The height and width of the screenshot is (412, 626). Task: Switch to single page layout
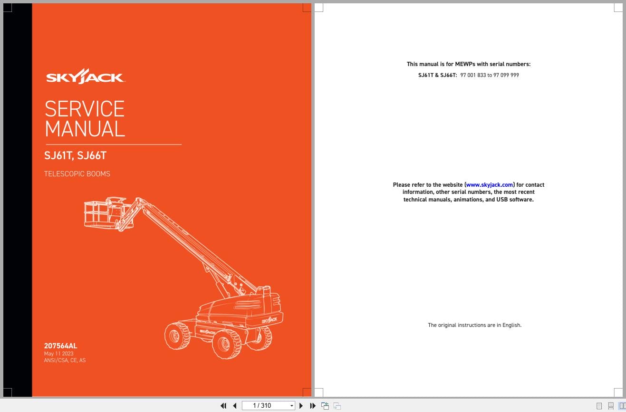coord(599,405)
